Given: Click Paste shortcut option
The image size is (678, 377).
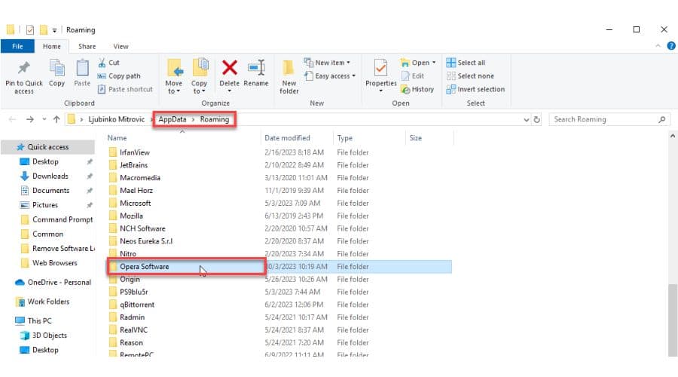Looking at the screenshot, I should point(125,89).
